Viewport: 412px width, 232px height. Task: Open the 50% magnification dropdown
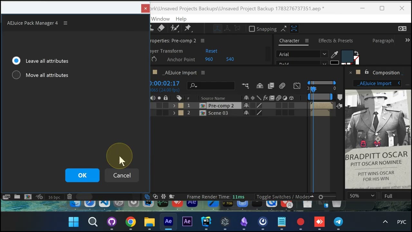pyautogui.click(x=361, y=196)
